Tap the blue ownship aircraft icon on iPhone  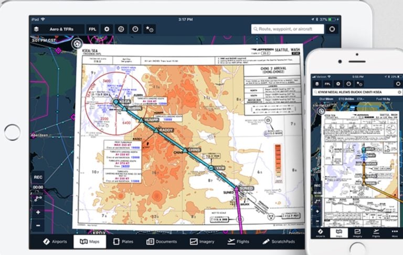coord(364,156)
